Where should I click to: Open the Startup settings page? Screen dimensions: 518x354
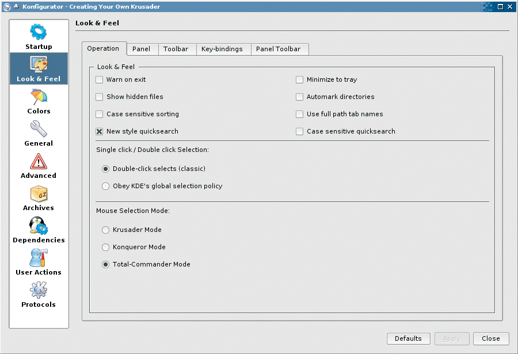pyautogui.click(x=39, y=36)
